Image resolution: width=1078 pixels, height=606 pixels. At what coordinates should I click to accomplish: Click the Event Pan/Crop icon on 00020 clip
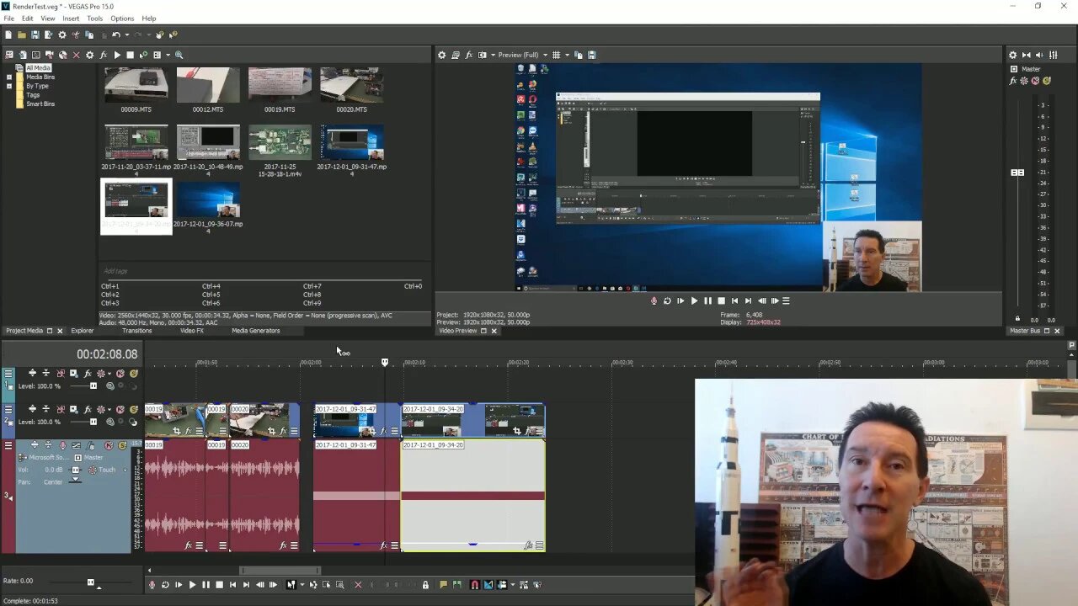coord(271,431)
